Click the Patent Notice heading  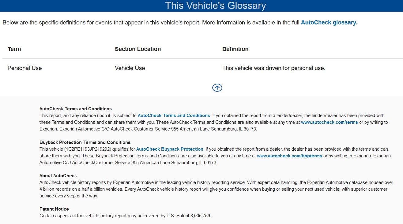coord(54,209)
